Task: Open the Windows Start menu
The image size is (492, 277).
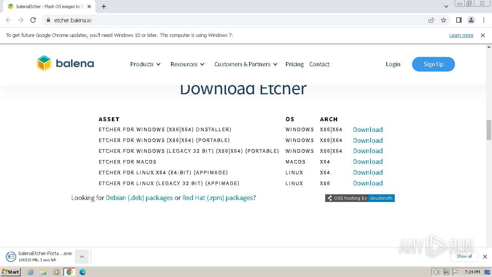Action: (x=11, y=272)
